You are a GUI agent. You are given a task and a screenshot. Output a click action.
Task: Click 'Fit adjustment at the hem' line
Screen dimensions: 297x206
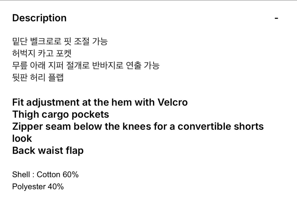(71, 102)
